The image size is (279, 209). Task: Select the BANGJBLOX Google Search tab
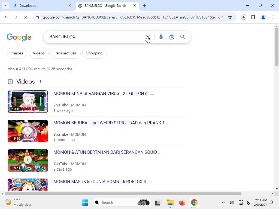(x=107, y=5)
